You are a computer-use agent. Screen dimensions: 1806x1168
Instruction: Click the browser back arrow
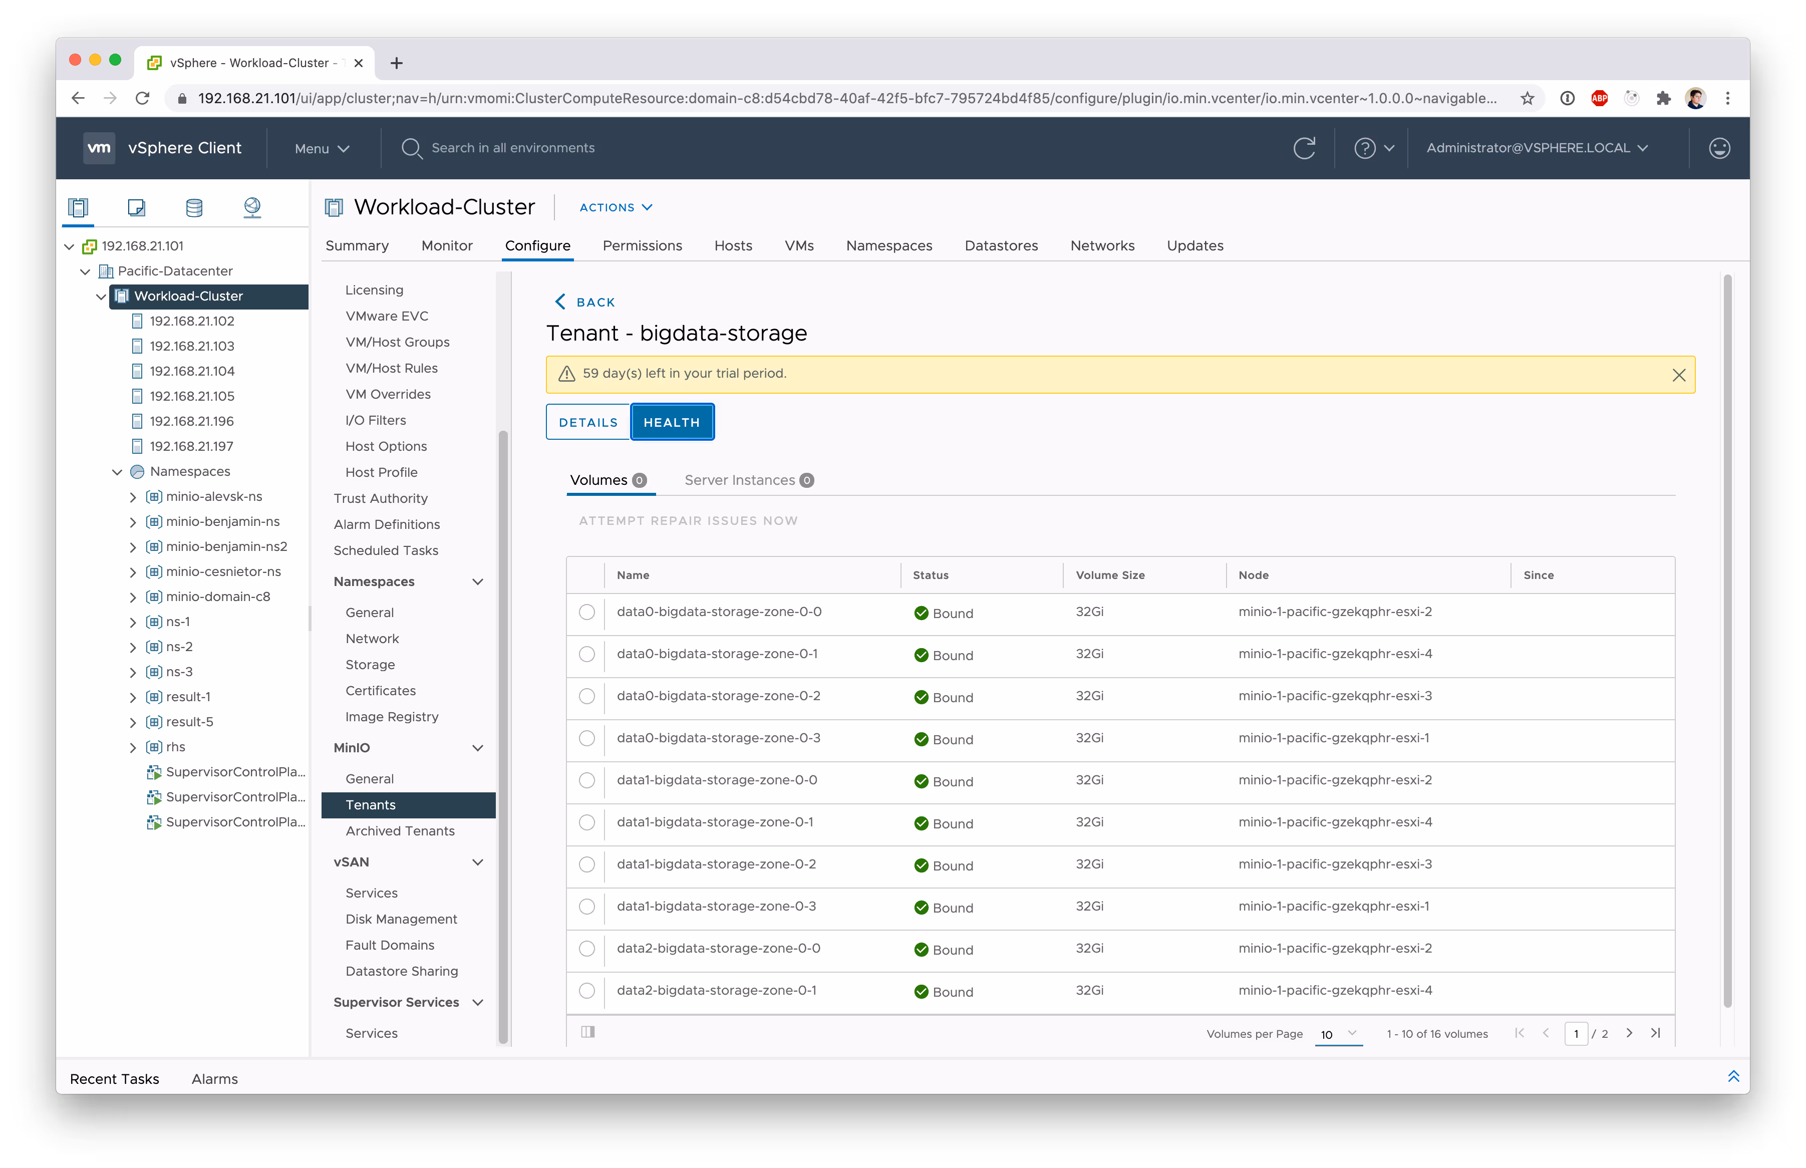(77, 99)
